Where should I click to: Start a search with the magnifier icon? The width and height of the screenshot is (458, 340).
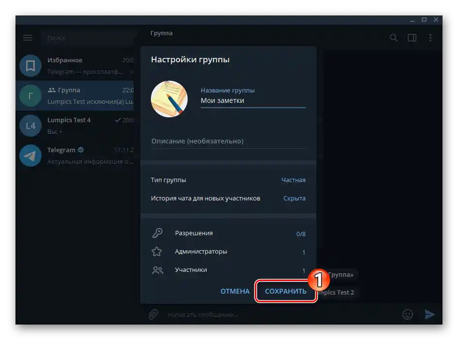tap(393, 37)
